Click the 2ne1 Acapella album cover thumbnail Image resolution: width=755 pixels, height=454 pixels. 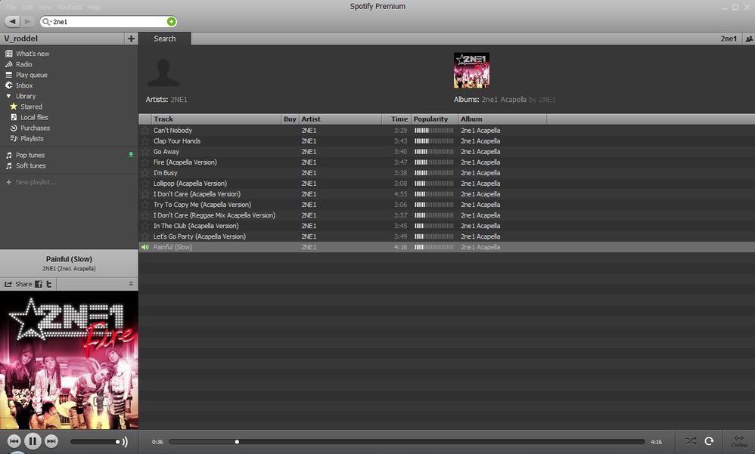point(471,70)
